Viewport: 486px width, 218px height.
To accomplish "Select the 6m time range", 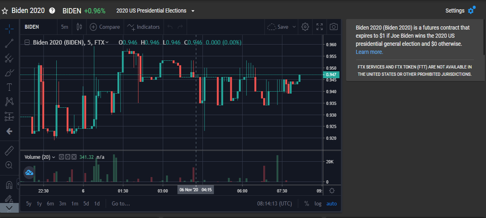I will pos(50,203).
